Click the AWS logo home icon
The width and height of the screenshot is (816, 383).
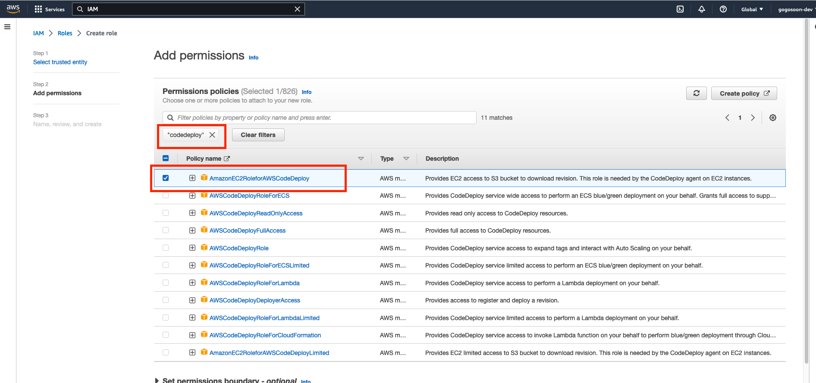(x=13, y=9)
